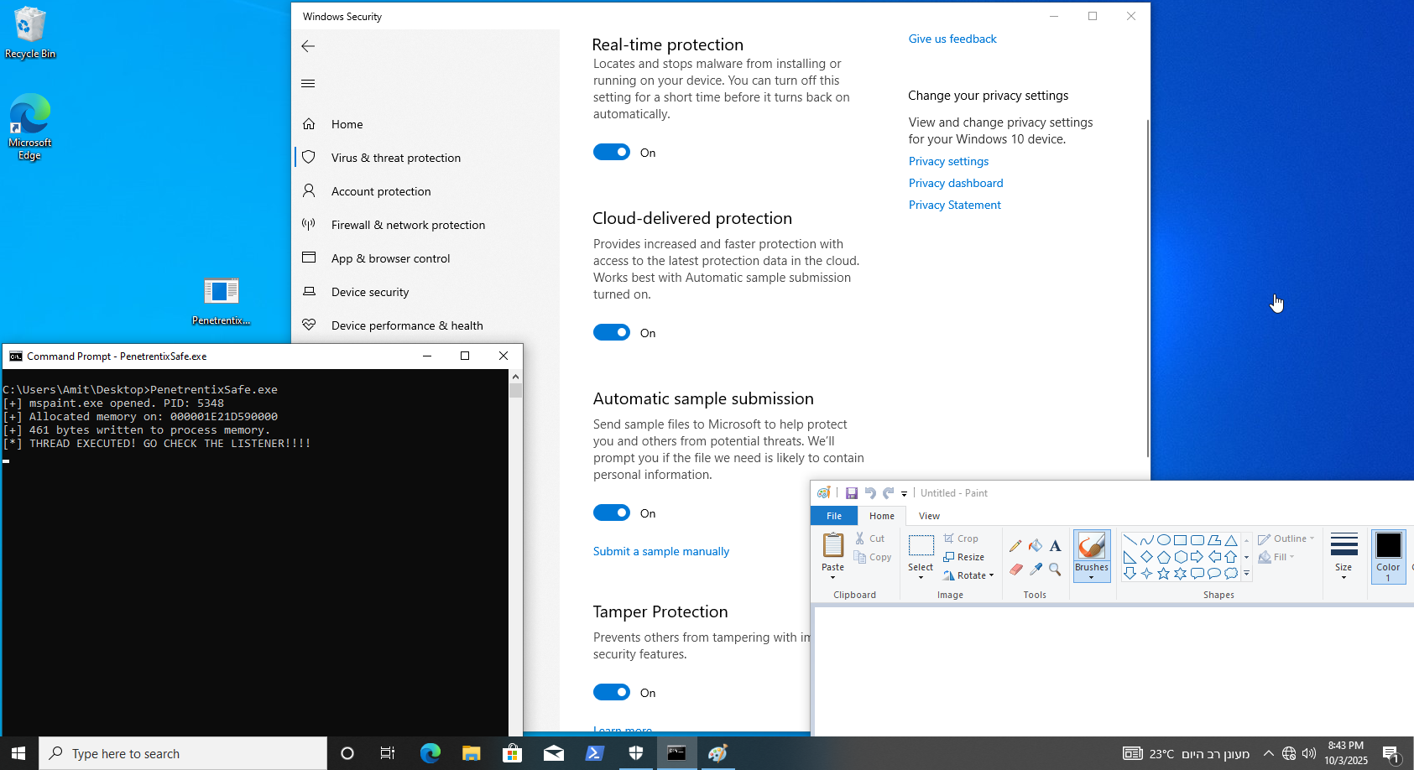Open the Brushes dropdown
Viewport: 1414px width, 770px height.
(x=1091, y=575)
